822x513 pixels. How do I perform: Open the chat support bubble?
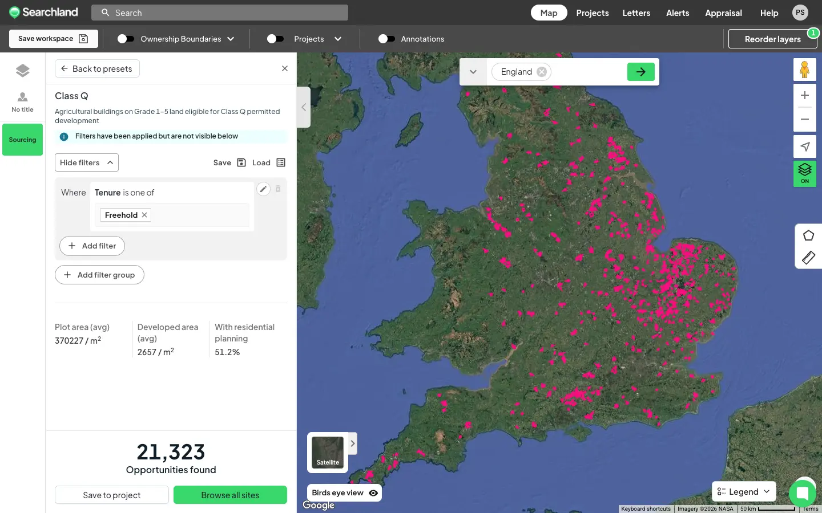click(803, 493)
